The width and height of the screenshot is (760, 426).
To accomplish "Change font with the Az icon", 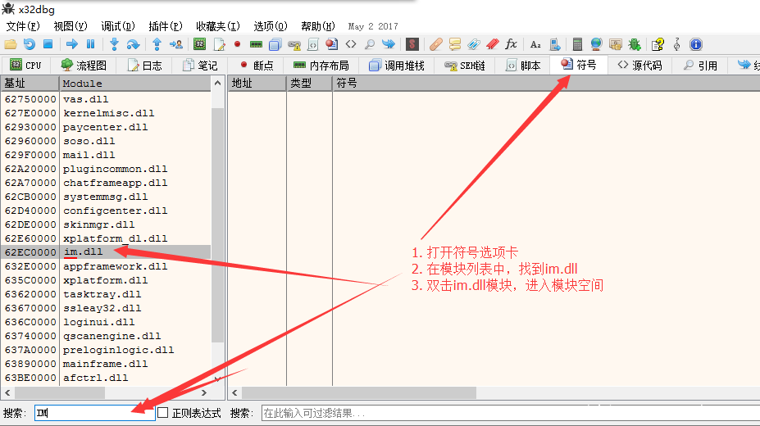I will click(535, 44).
